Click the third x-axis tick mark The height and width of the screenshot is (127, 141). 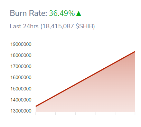[75, 114]
